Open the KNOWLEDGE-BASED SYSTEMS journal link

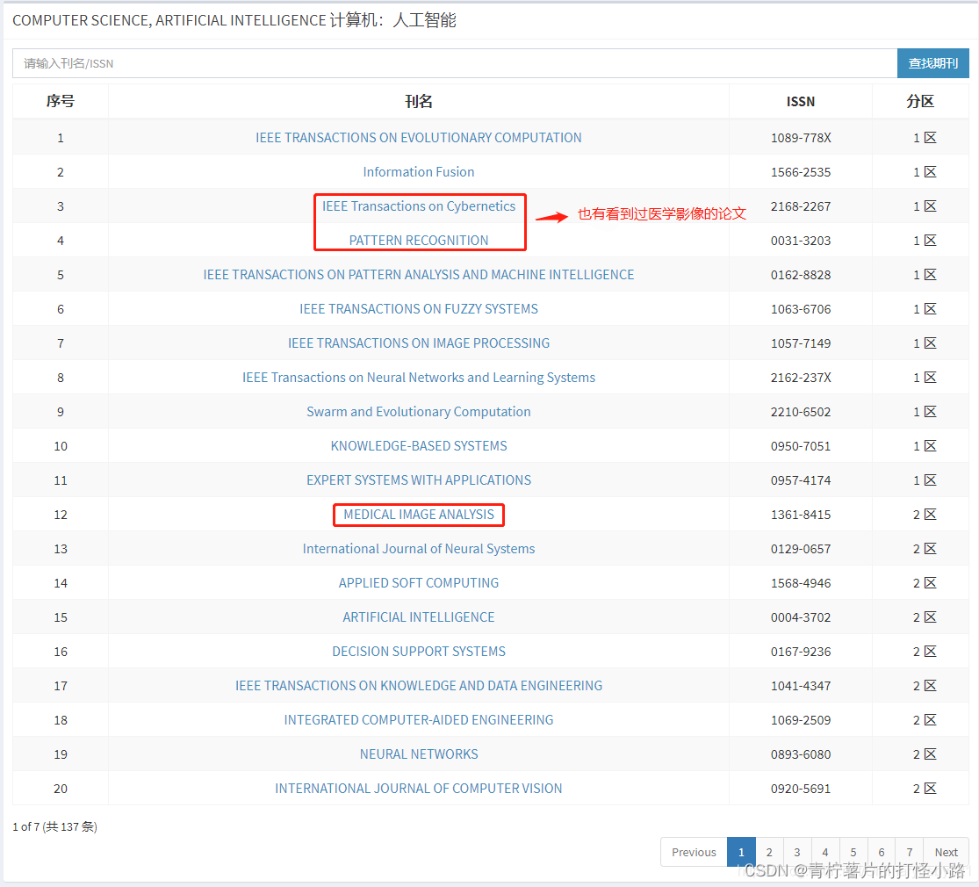pyautogui.click(x=418, y=446)
